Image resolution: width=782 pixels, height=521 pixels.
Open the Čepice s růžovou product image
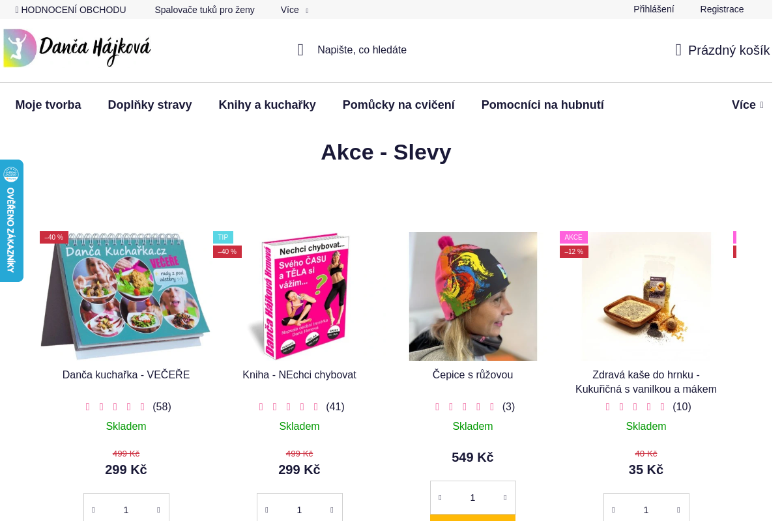tap(473, 296)
